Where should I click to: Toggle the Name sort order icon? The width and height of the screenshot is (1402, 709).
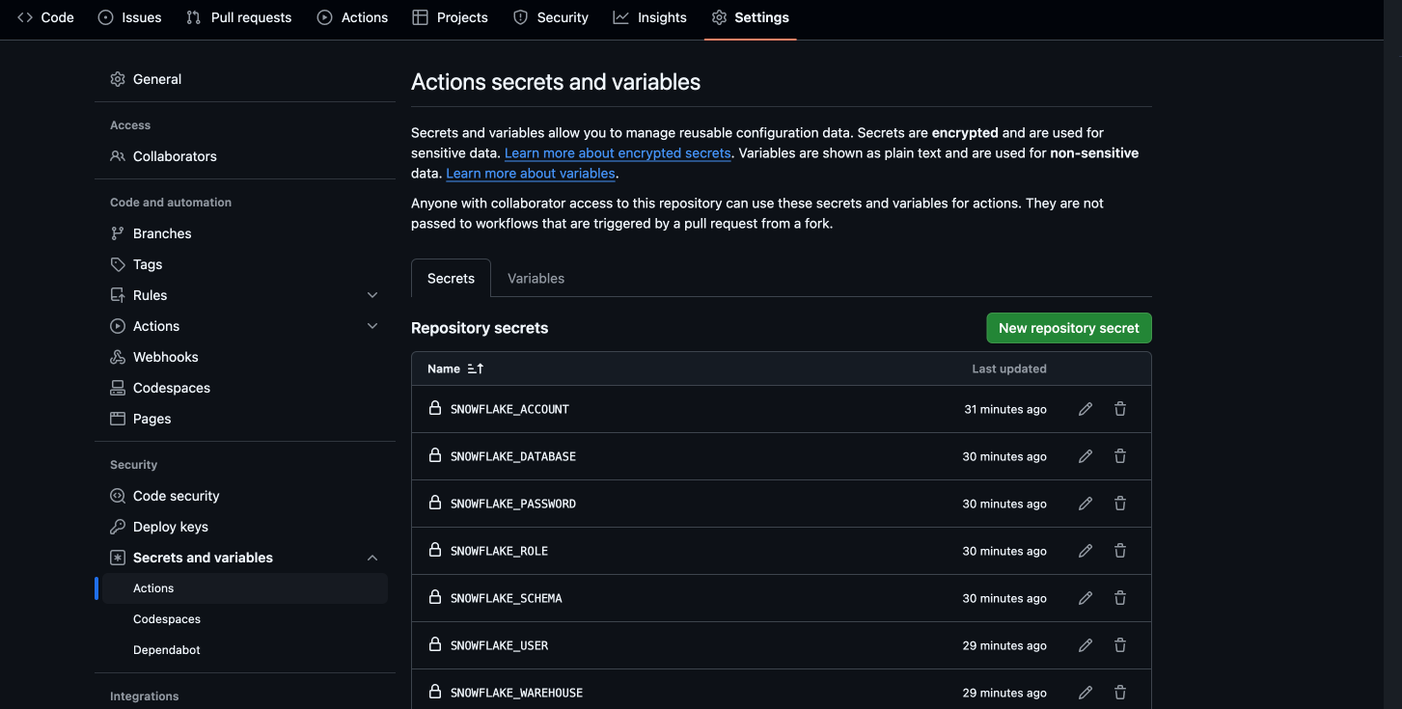pos(475,368)
